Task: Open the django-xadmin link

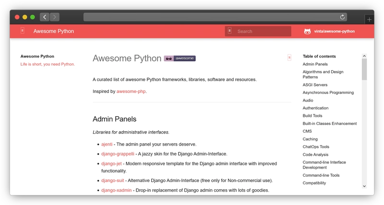Action: 117,190
